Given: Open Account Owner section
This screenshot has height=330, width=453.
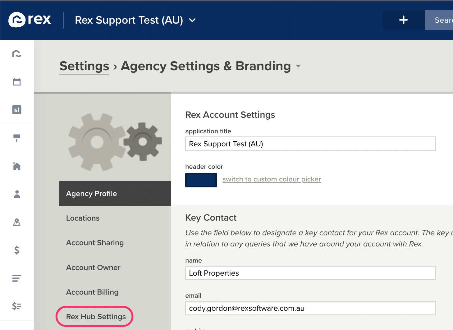Looking at the screenshot, I should [x=93, y=268].
